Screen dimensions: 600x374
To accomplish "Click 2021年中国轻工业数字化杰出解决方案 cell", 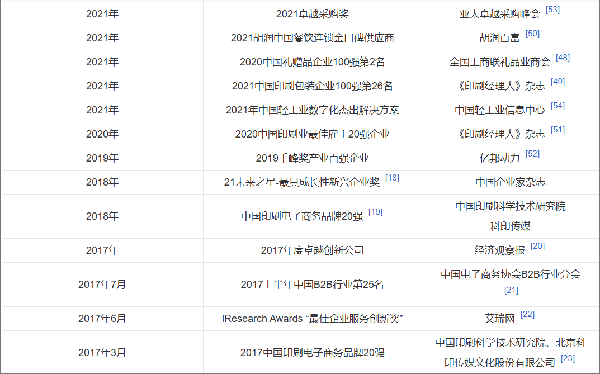I will (312, 110).
